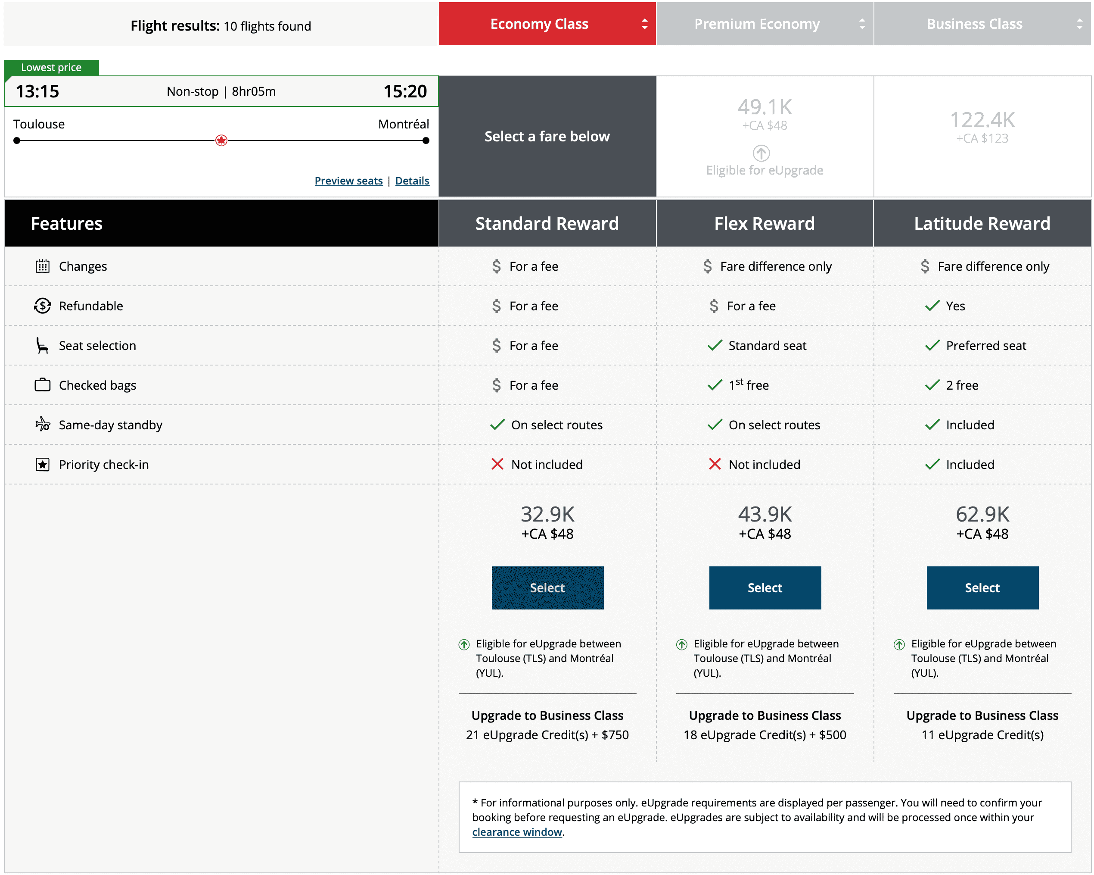
Task: Sort by Business Class arrows
Action: tap(1079, 24)
